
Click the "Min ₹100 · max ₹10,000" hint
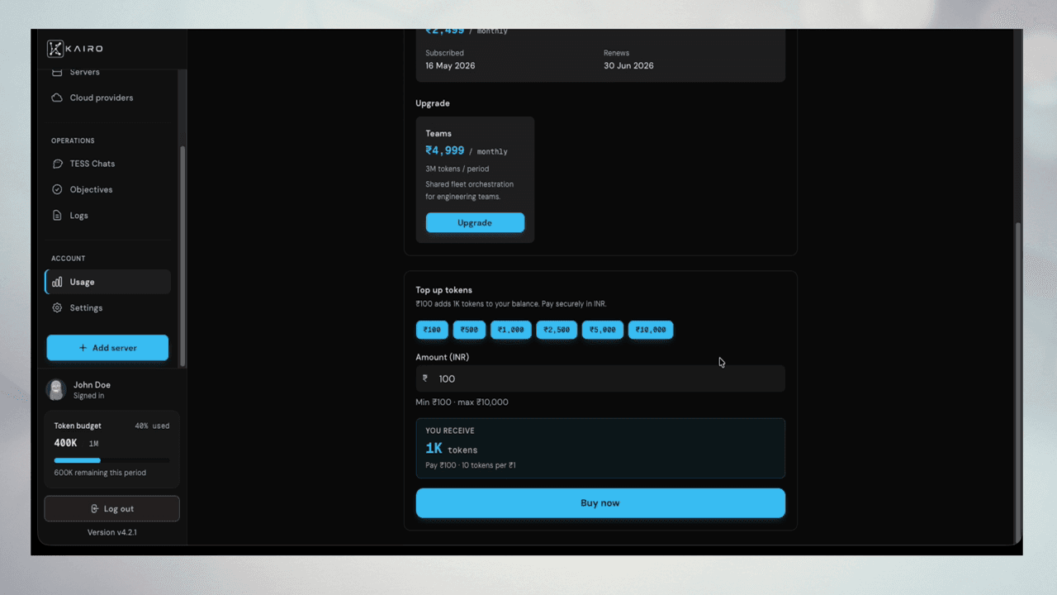coord(462,402)
